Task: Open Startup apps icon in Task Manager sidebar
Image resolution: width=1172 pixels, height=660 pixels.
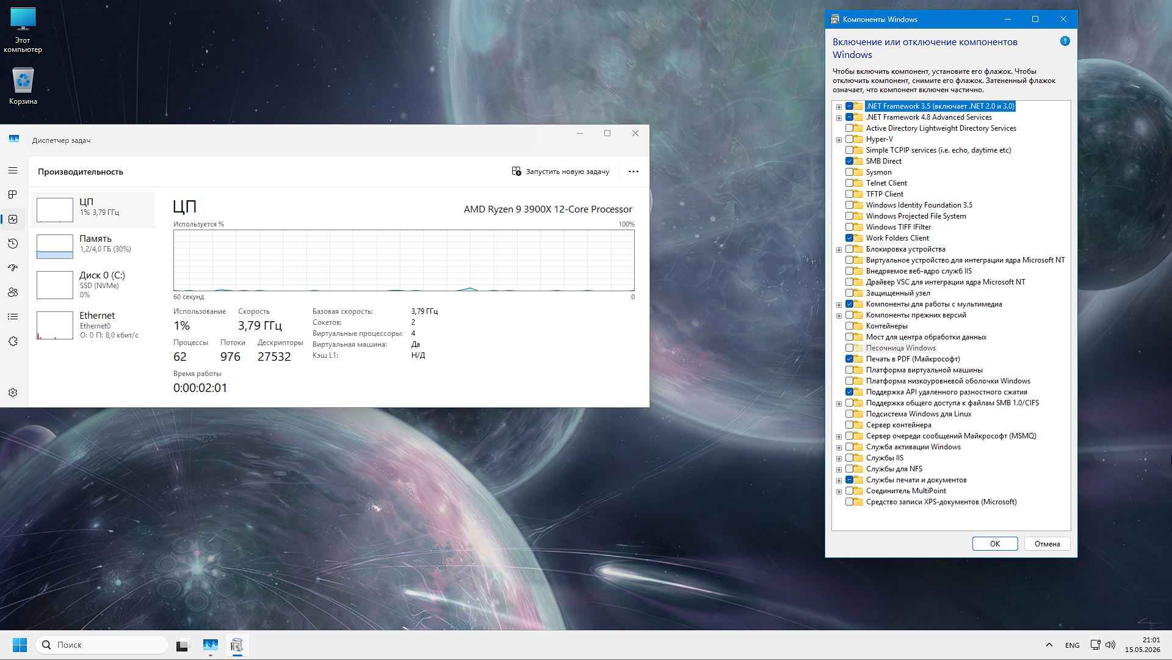Action: 13,268
